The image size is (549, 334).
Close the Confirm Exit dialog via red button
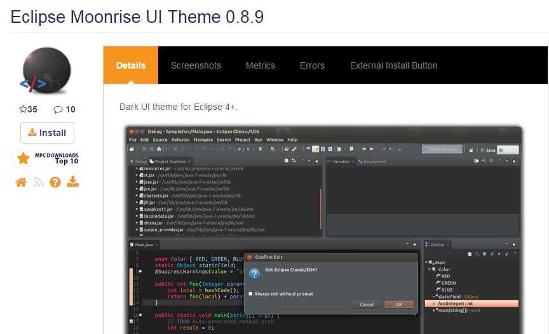point(249,257)
